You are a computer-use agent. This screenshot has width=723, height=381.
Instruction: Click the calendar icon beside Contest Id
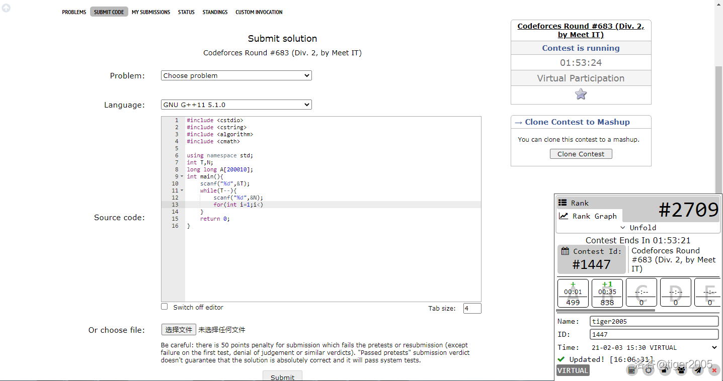(x=565, y=251)
